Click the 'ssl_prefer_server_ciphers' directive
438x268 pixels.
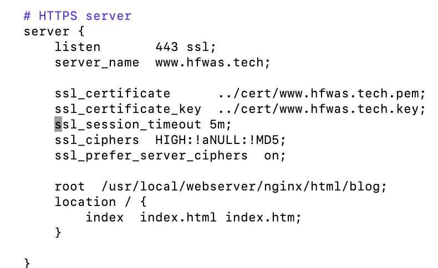(151, 156)
